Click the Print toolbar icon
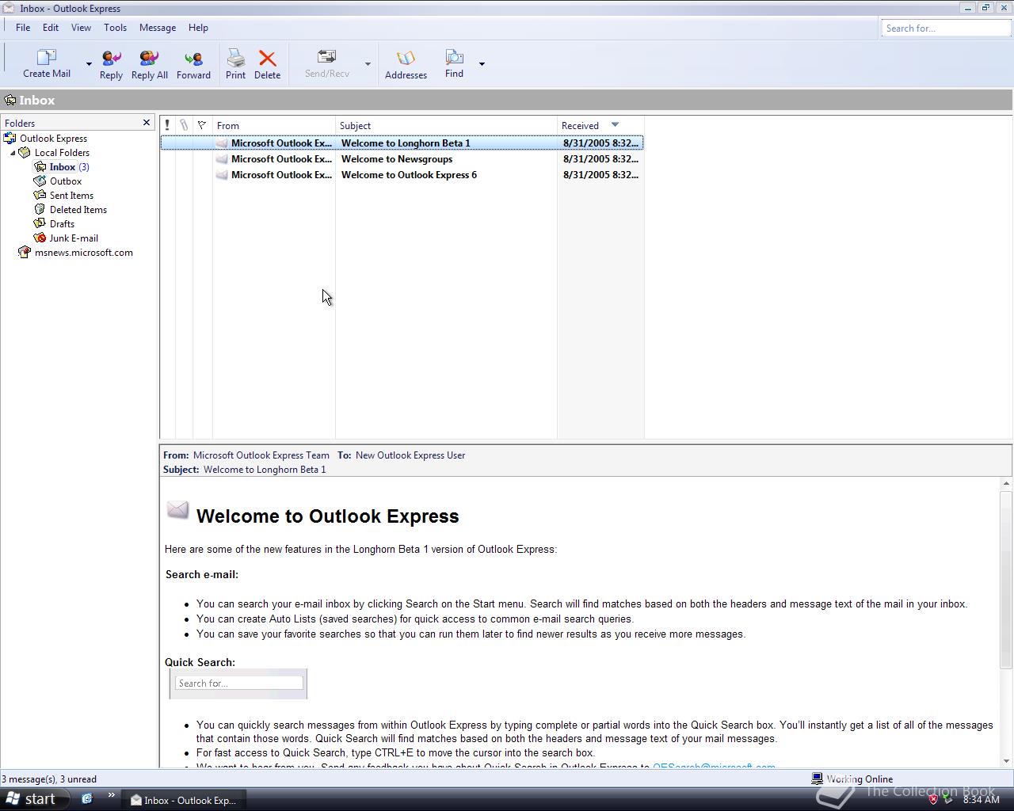The width and height of the screenshot is (1014, 811). coord(235,64)
